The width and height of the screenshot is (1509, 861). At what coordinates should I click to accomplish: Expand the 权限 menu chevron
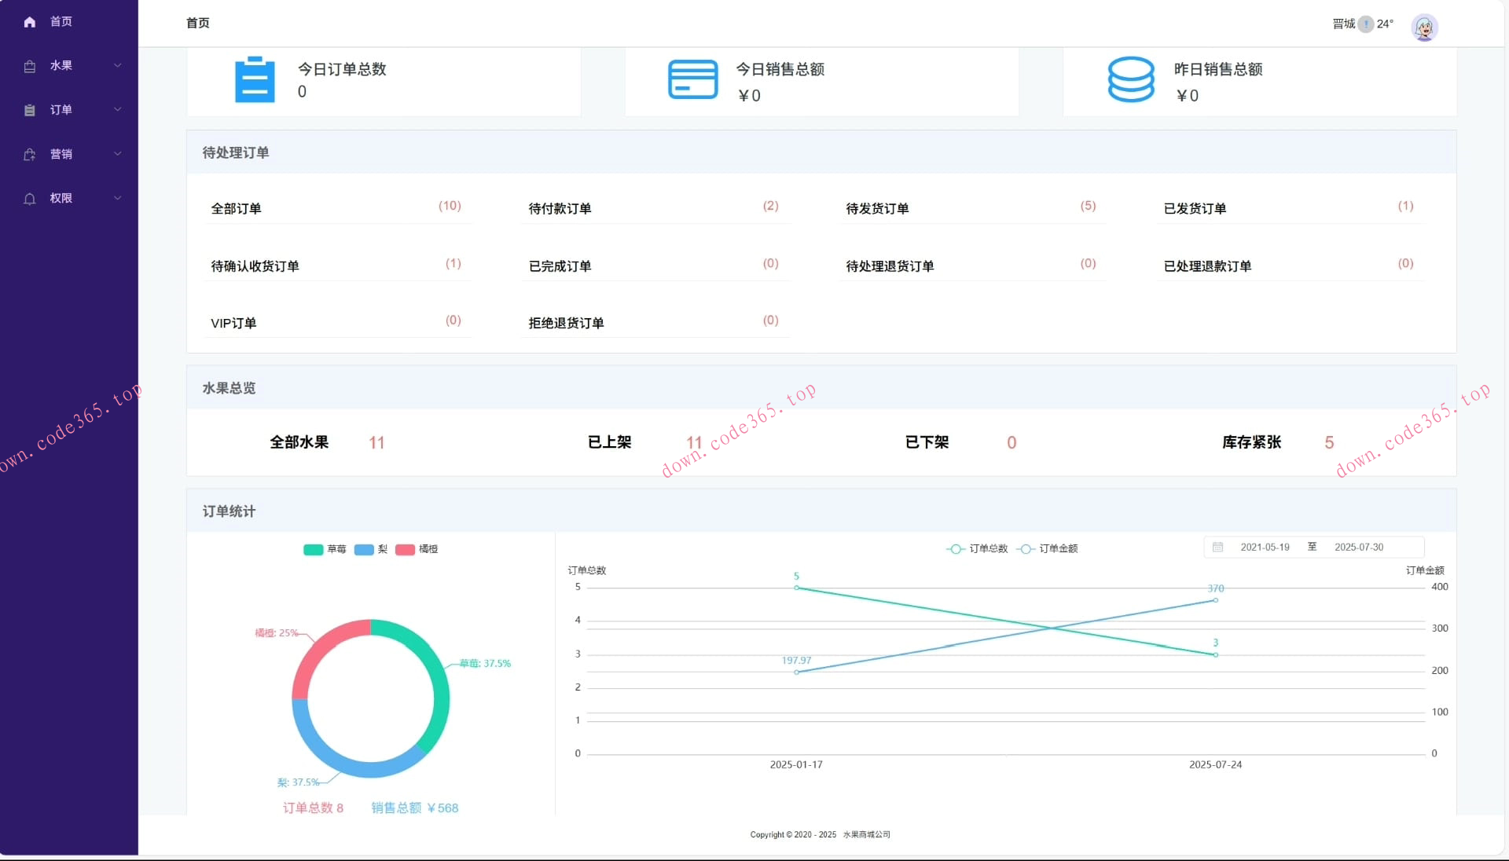pos(118,198)
